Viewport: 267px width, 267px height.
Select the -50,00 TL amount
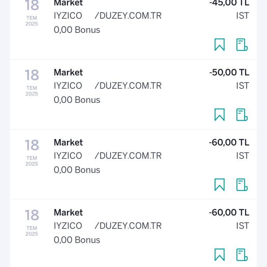click(229, 73)
